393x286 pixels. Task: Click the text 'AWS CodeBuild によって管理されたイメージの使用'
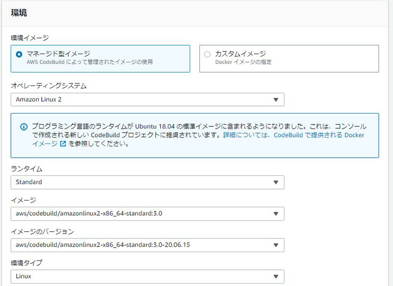click(90, 62)
